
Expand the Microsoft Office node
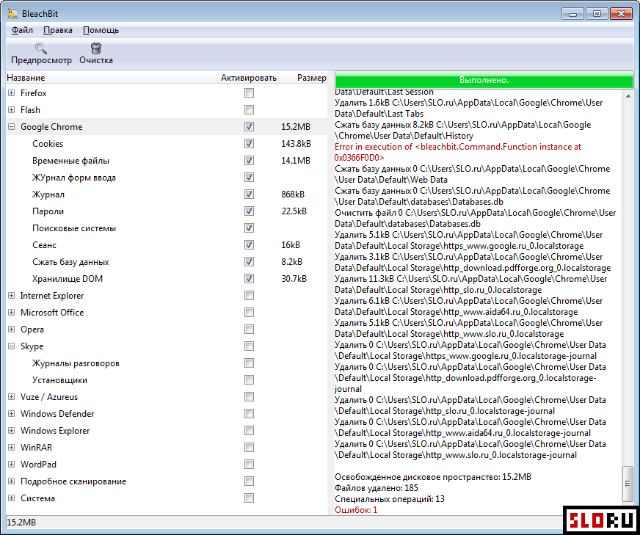[x=12, y=313]
